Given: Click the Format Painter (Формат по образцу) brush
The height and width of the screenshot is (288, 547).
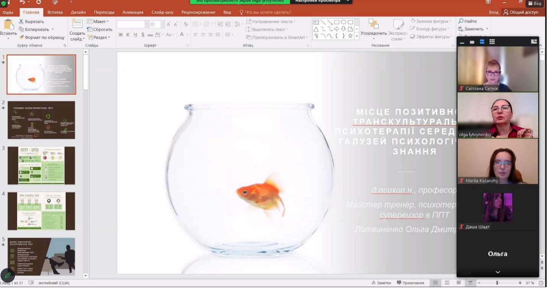Looking at the screenshot, I should point(21,37).
